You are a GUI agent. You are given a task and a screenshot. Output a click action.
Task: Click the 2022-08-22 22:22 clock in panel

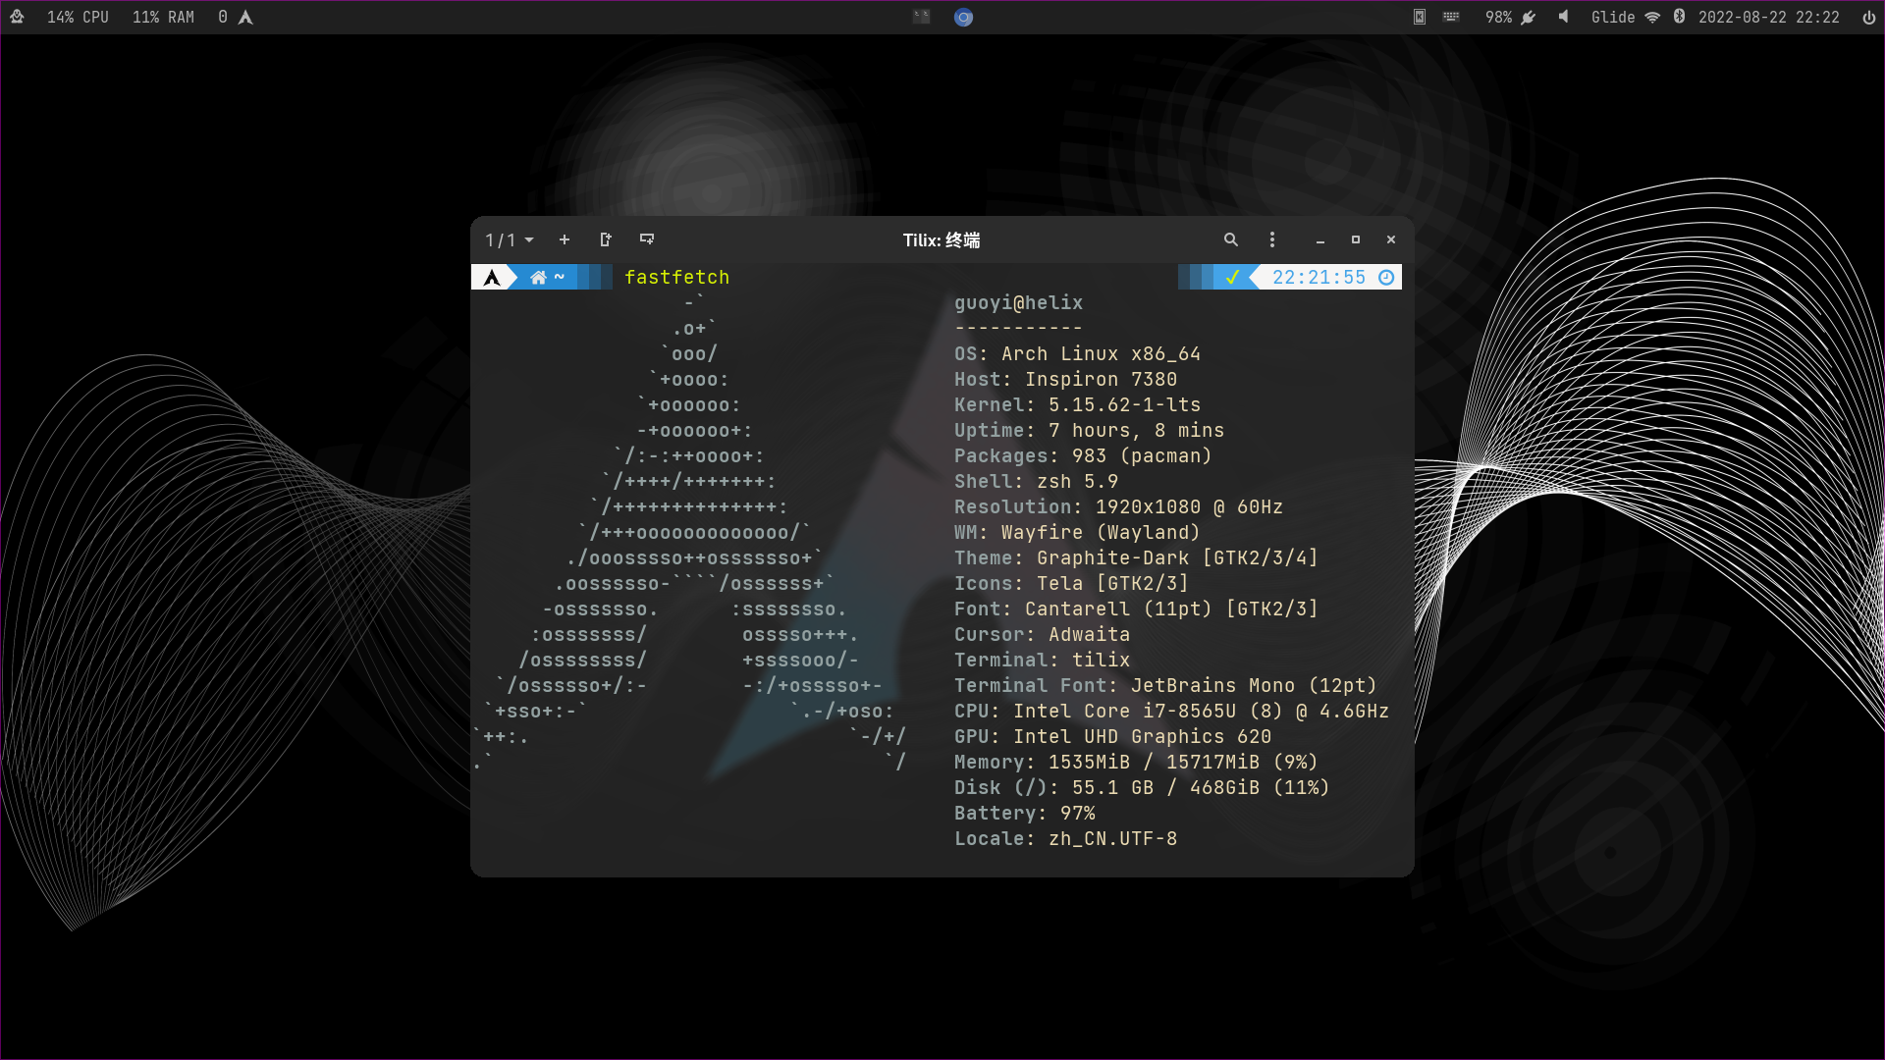[1768, 18]
